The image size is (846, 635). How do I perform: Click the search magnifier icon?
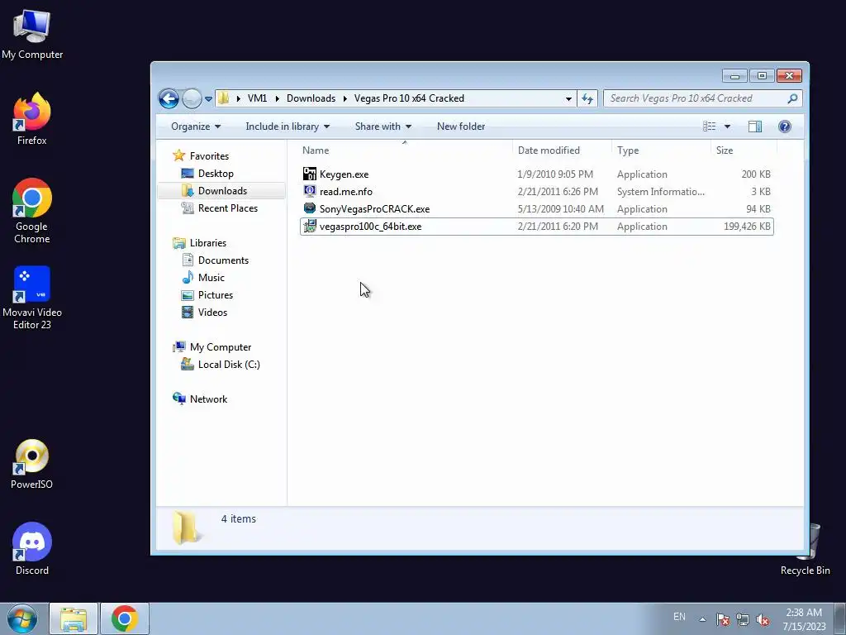coord(792,98)
